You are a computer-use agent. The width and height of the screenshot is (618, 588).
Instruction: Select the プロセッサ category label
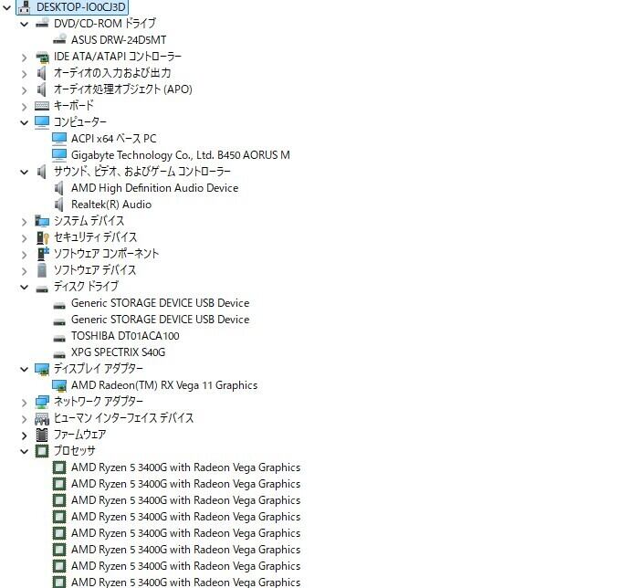tap(75, 450)
